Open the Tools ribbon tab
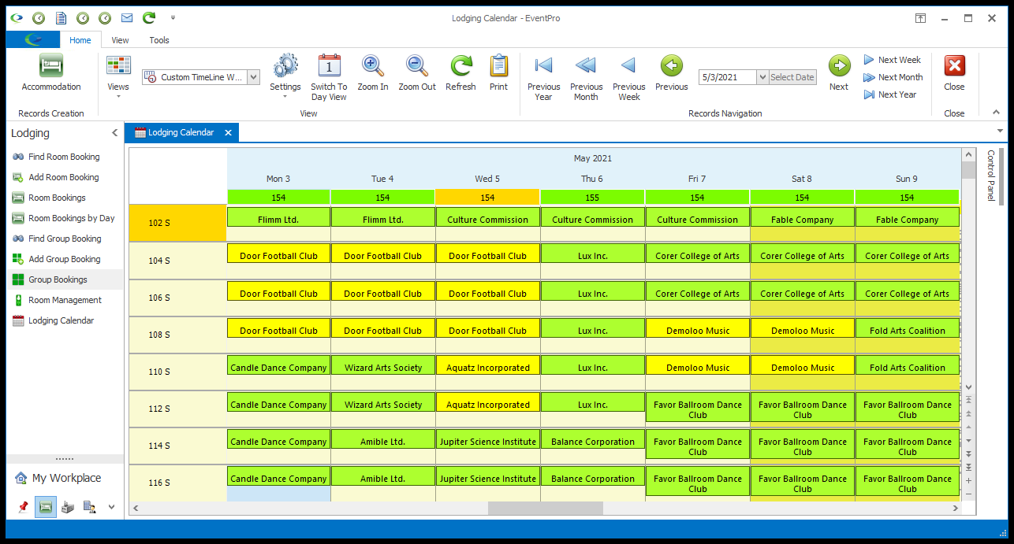The image size is (1014, 544). pyautogui.click(x=159, y=40)
